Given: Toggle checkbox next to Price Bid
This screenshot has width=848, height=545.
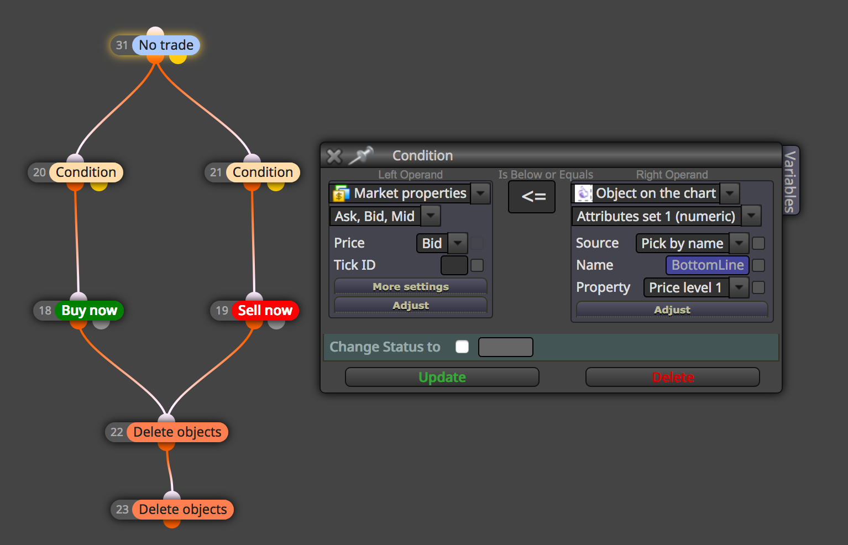Looking at the screenshot, I should (477, 243).
